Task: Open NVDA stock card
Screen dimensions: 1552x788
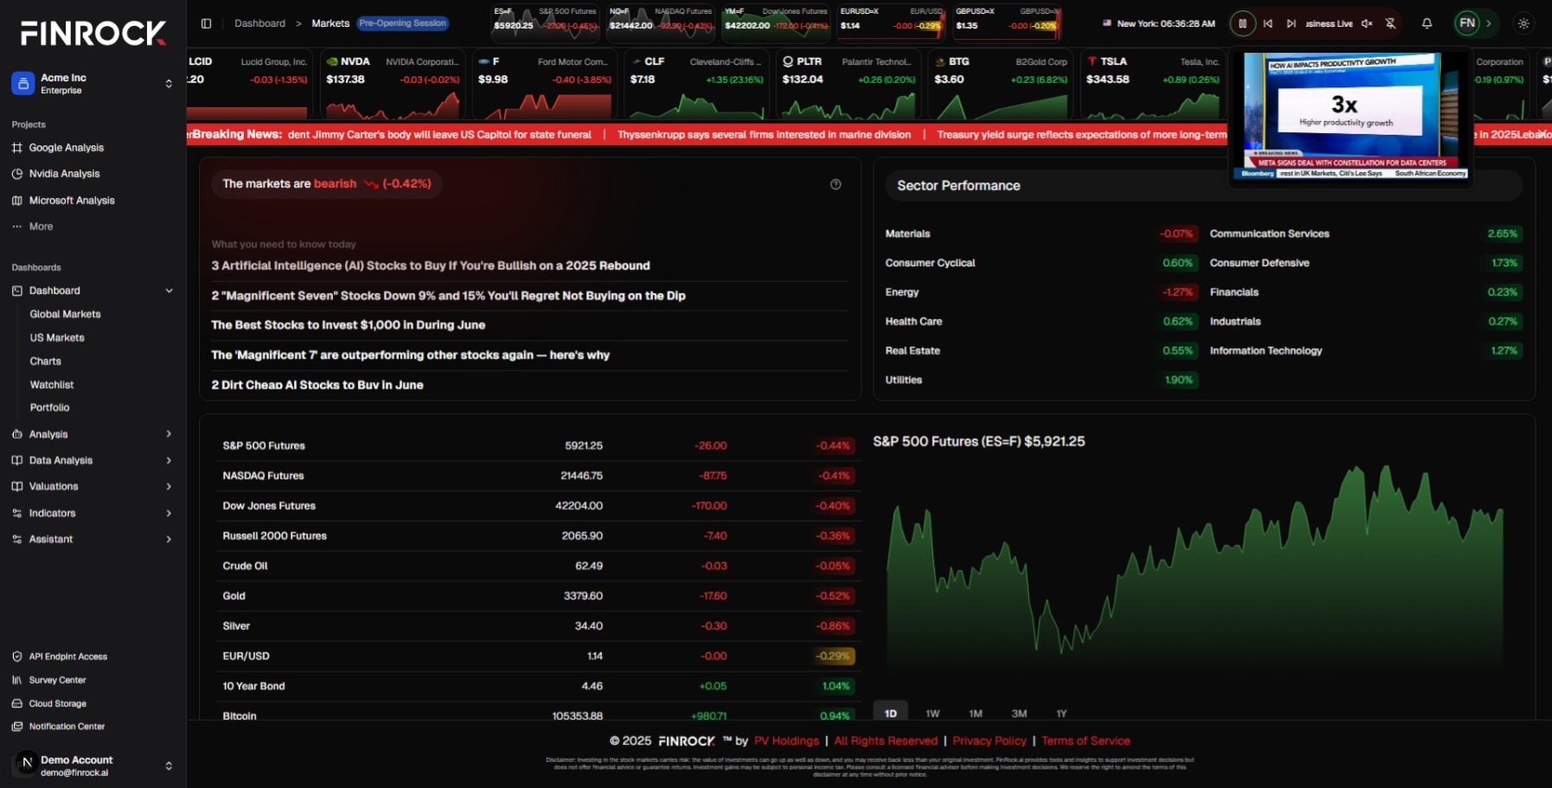Action: (393, 85)
